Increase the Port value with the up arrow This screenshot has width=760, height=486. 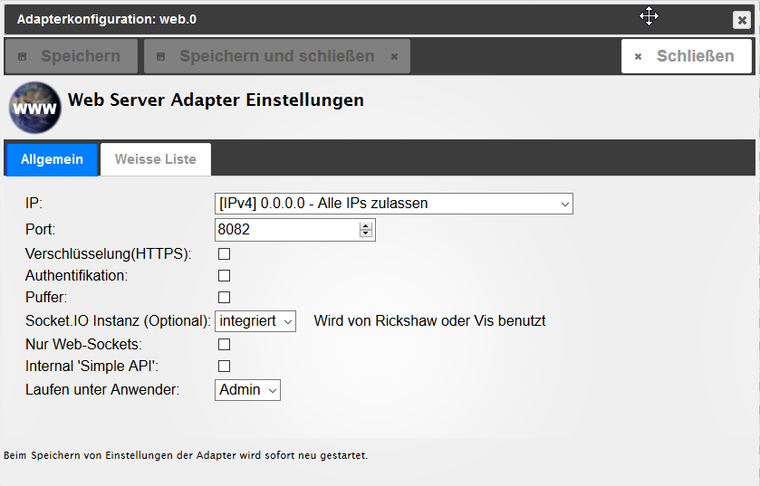pos(366,225)
